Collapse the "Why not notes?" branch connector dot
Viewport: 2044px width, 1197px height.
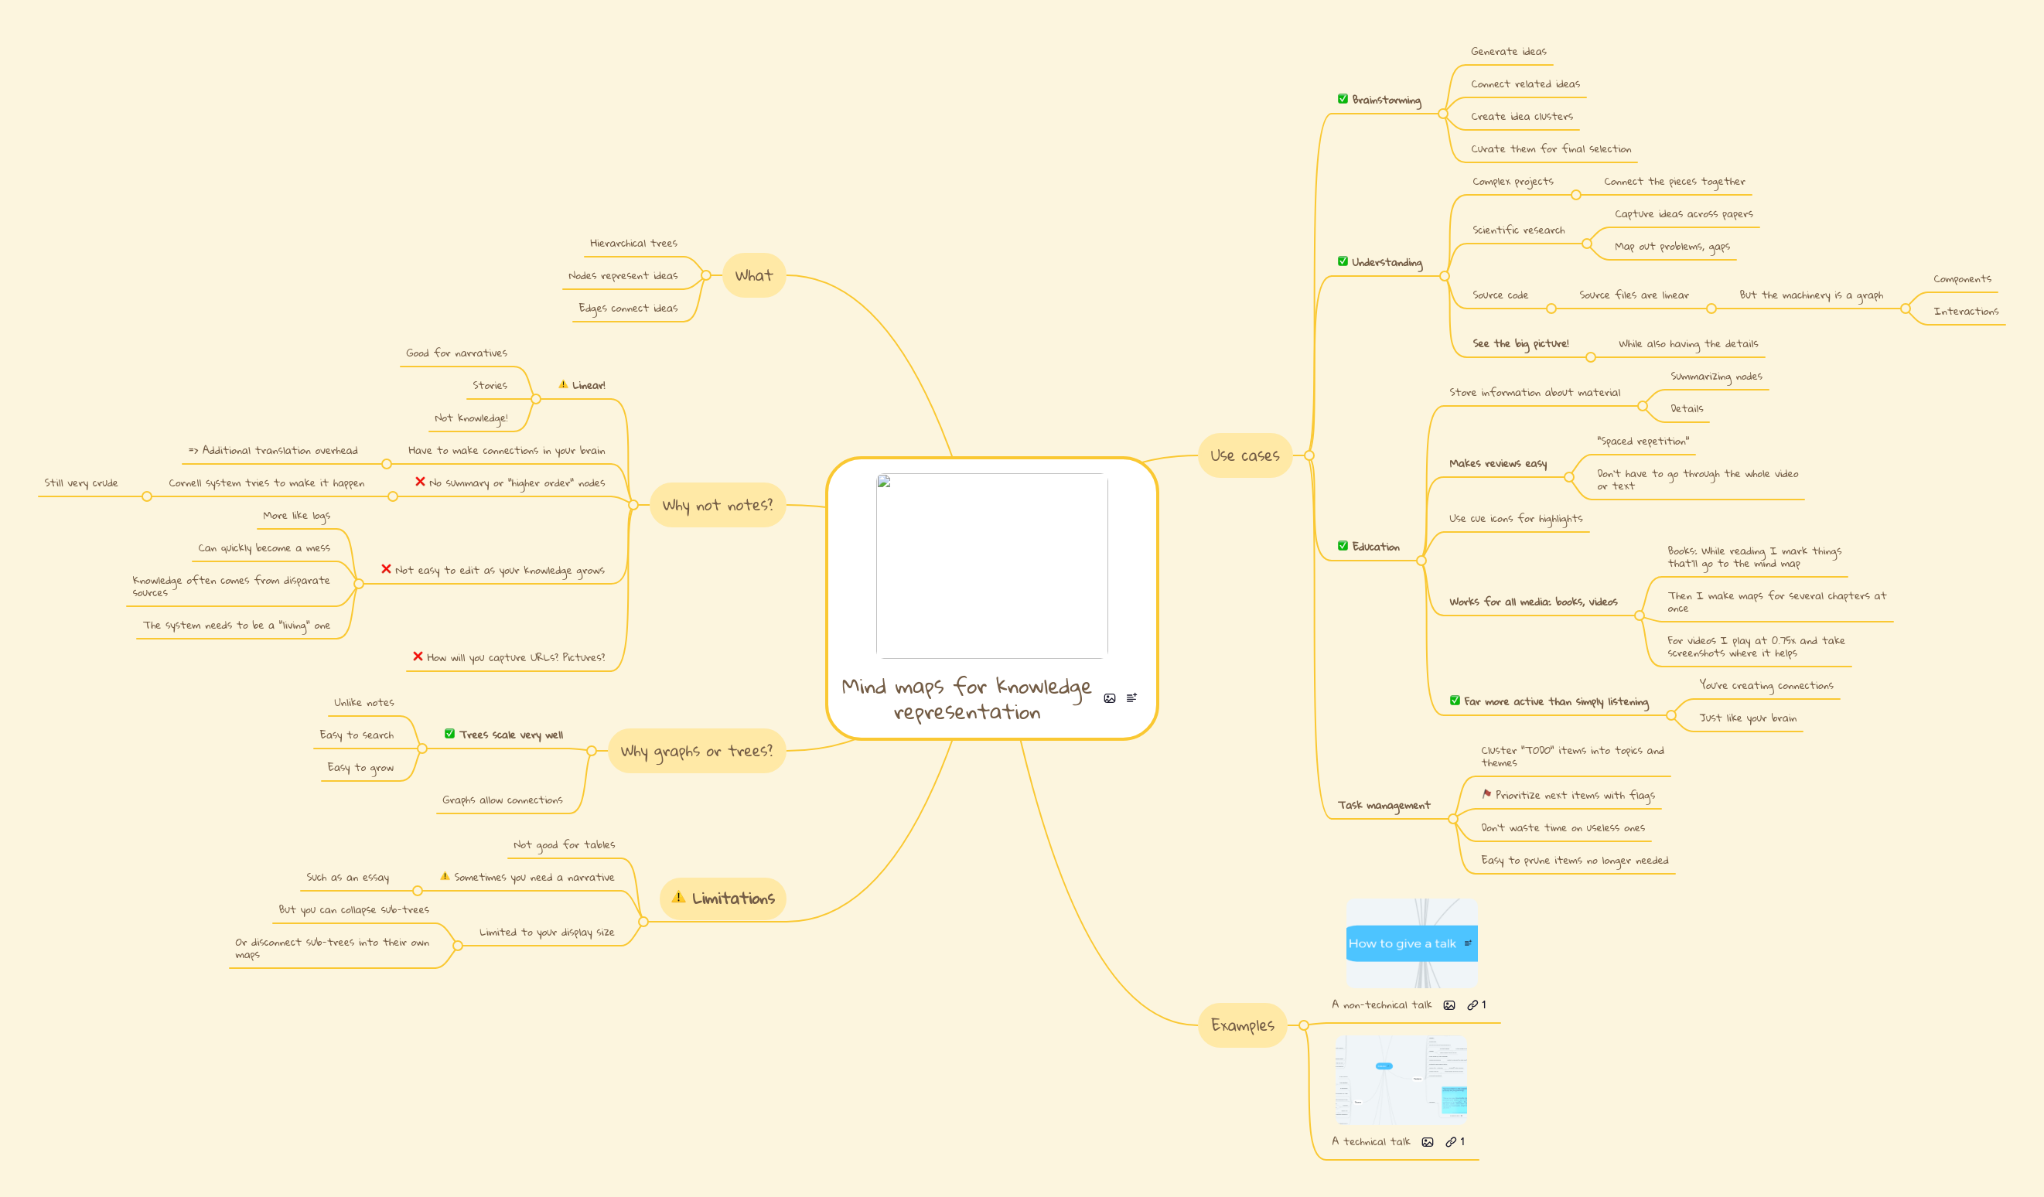[x=632, y=504]
